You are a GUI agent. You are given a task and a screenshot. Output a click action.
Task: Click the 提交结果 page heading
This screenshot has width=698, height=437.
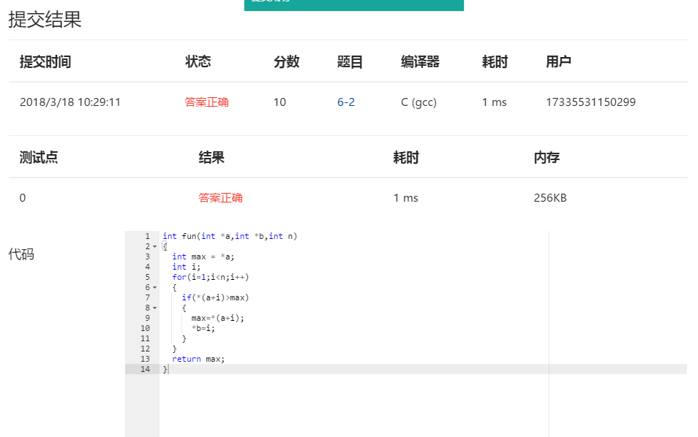pyautogui.click(x=45, y=20)
